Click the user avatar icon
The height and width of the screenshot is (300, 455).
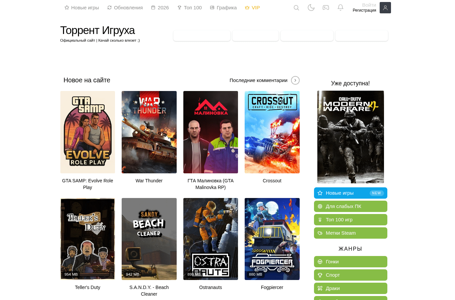point(385,8)
